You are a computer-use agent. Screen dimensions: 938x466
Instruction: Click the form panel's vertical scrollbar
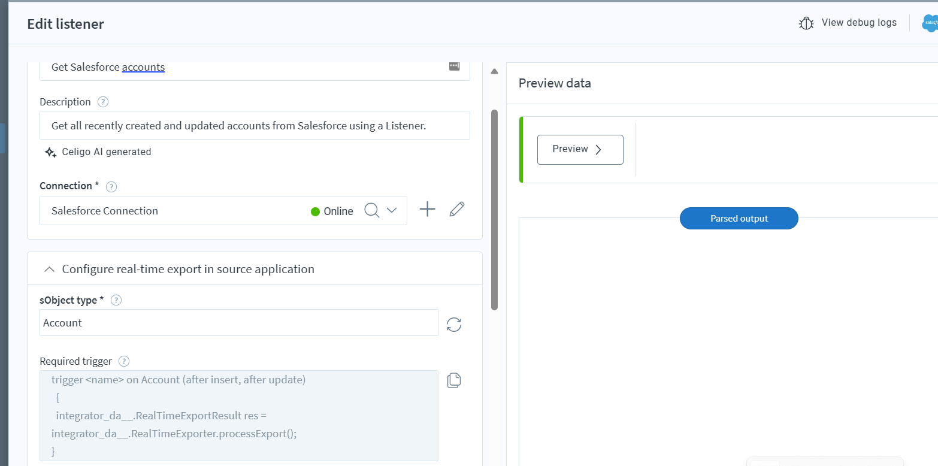click(x=494, y=210)
